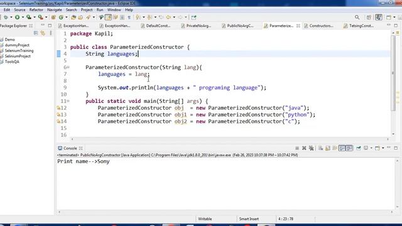Click Pin Console toolbar icon
Image resolution: width=402 pixels, height=226 pixels.
click(359, 148)
